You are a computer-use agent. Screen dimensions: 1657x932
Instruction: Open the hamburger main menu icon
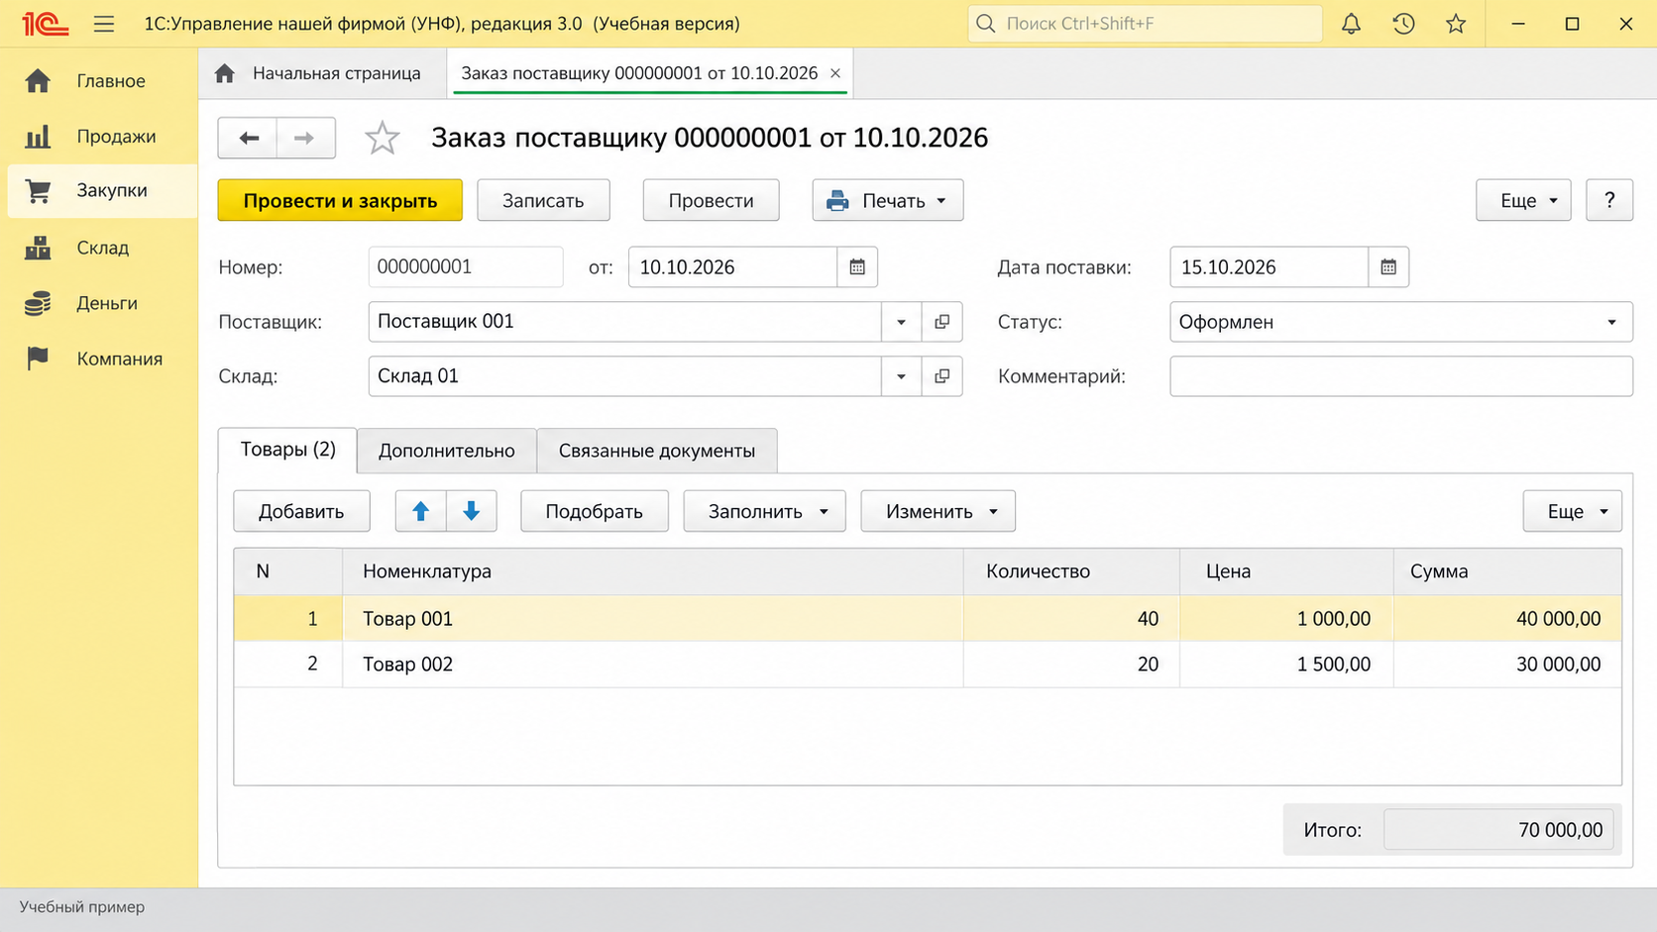[104, 24]
